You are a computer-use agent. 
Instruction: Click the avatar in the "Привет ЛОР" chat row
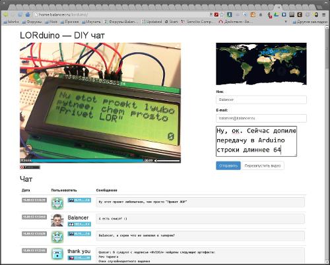(57, 203)
